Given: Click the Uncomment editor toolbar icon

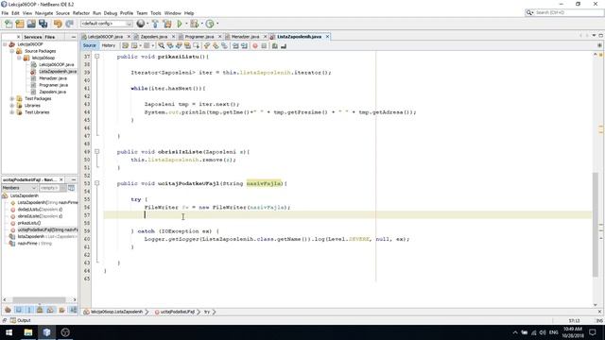Looking at the screenshot, I should point(284,46).
